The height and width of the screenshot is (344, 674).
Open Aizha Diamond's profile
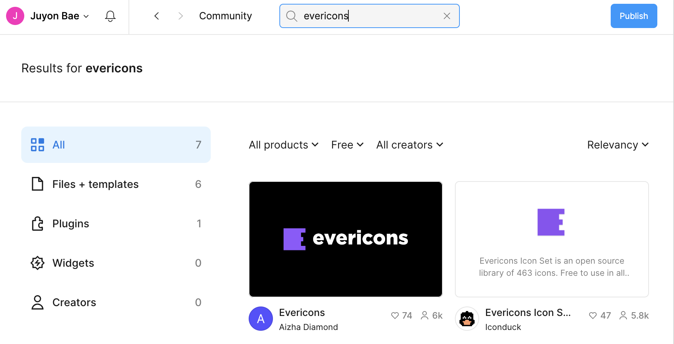308,327
